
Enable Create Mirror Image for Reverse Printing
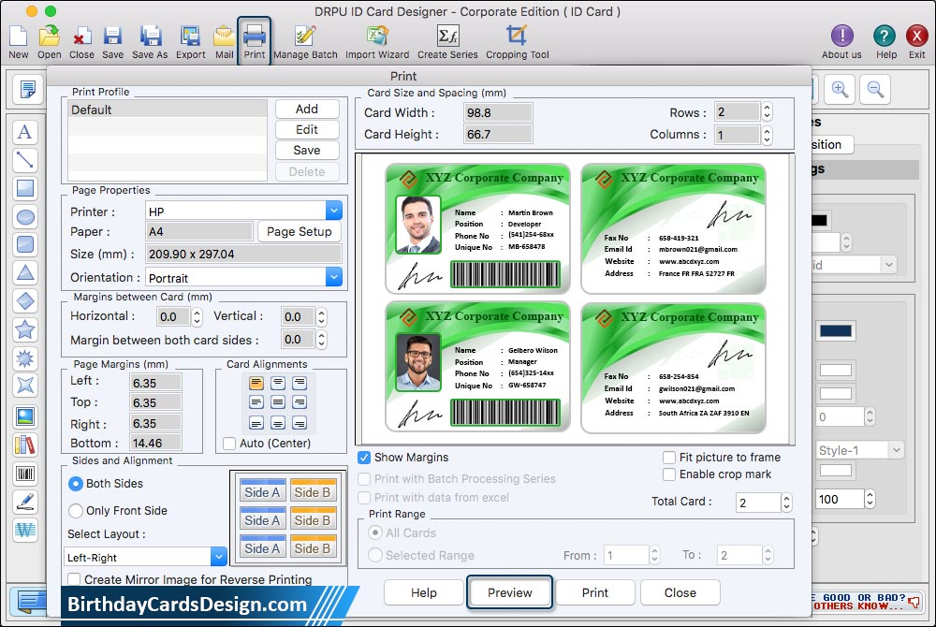[x=74, y=579]
